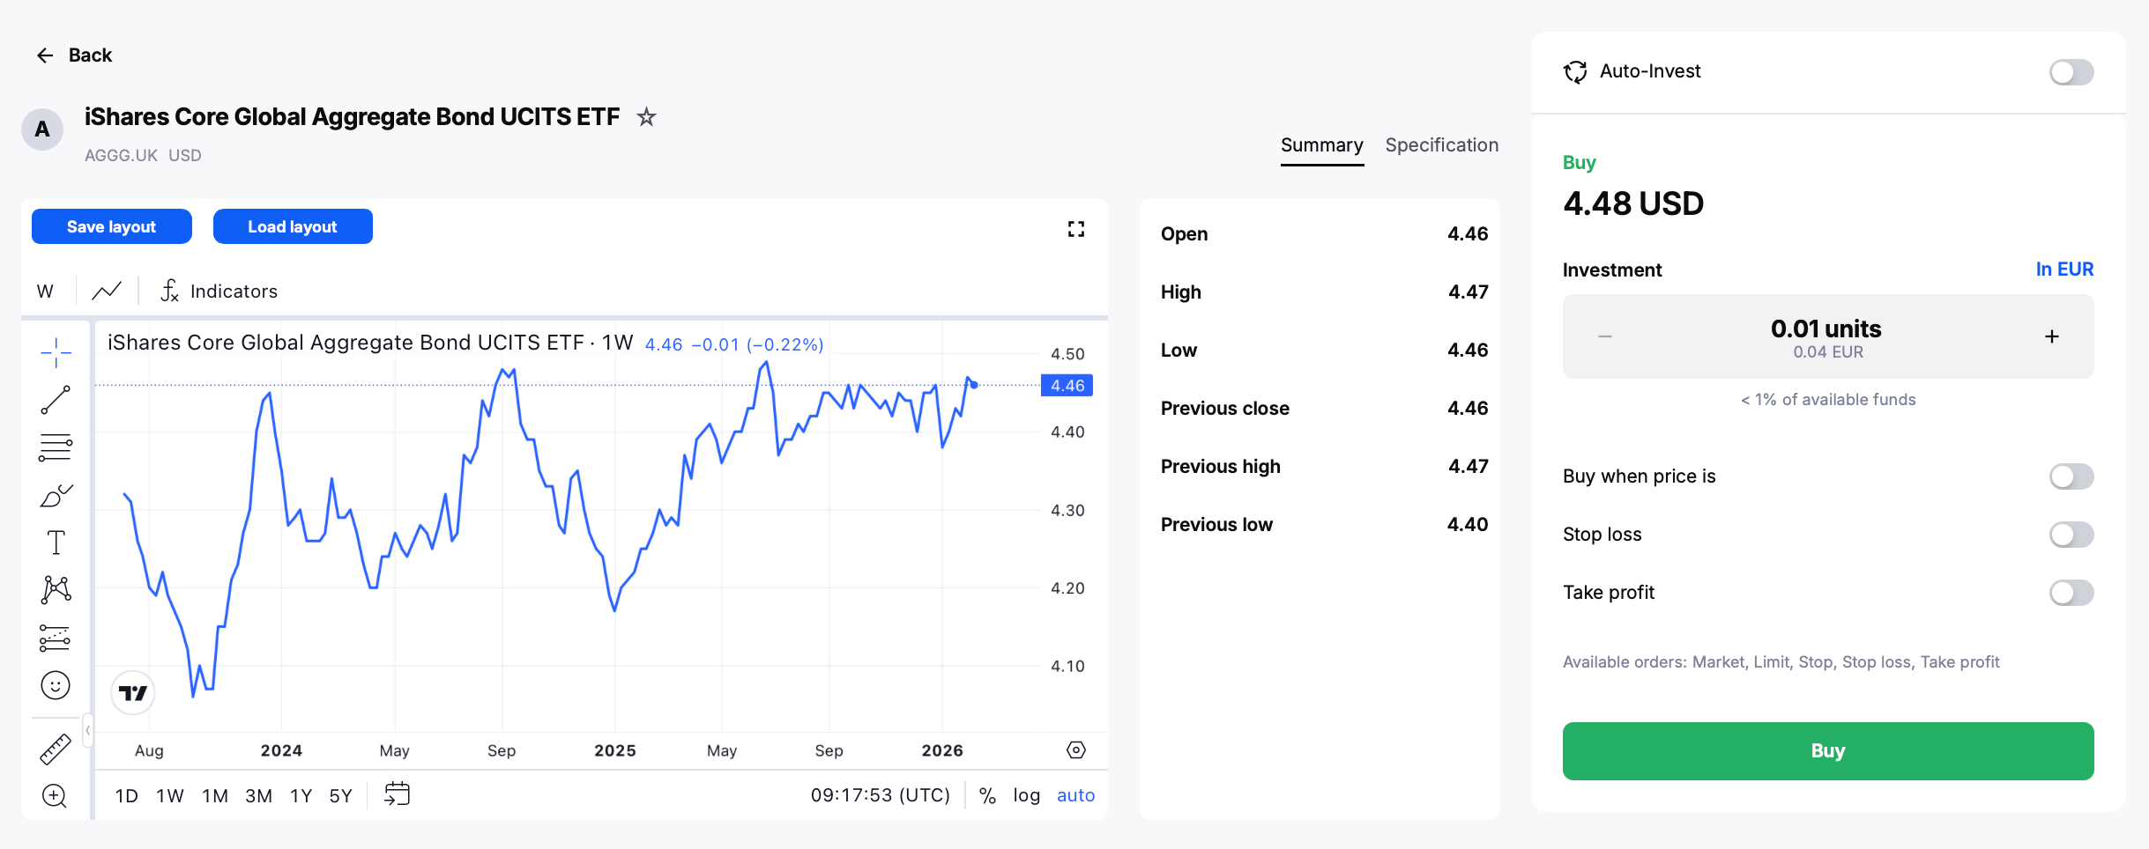The height and width of the screenshot is (849, 2149).
Task: Enable Buy when price is toggle
Action: [x=2071, y=476]
